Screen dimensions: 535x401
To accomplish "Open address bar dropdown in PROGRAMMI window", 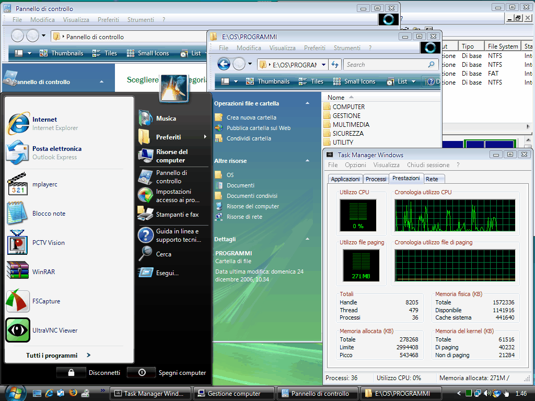I will pos(323,64).
